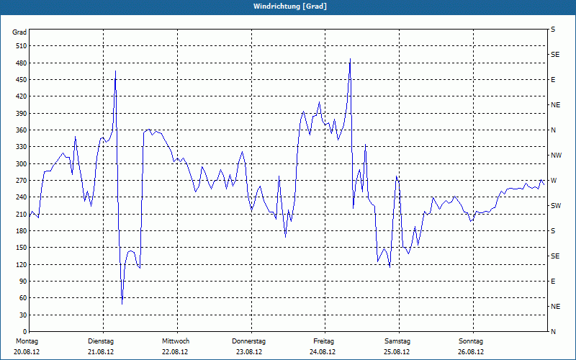Click the 'Freitag' day label

click(x=323, y=341)
